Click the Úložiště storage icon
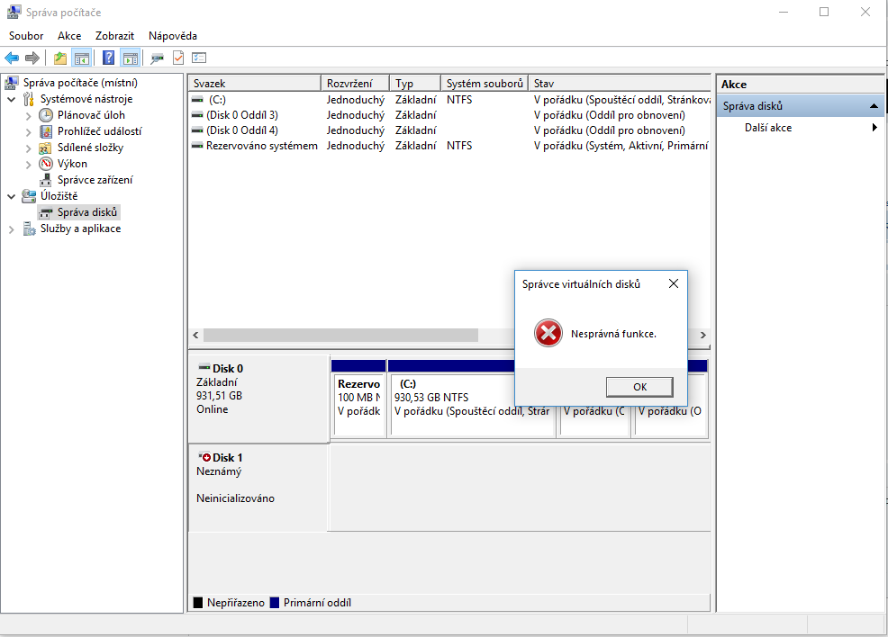 [x=29, y=196]
